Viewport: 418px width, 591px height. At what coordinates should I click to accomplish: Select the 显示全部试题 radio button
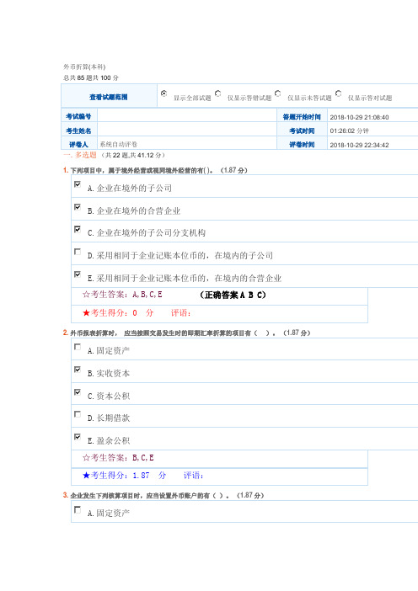coord(163,93)
